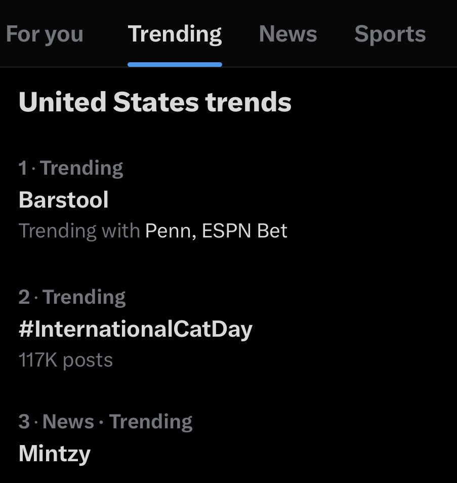This screenshot has height=483, width=457.
Task: Click the United States trends heading
Action: tap(155, 102)
